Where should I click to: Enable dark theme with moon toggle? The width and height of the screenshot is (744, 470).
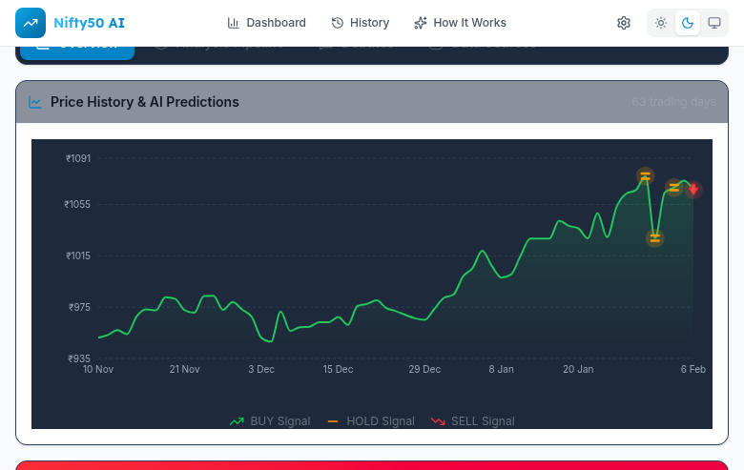[687, 23]
